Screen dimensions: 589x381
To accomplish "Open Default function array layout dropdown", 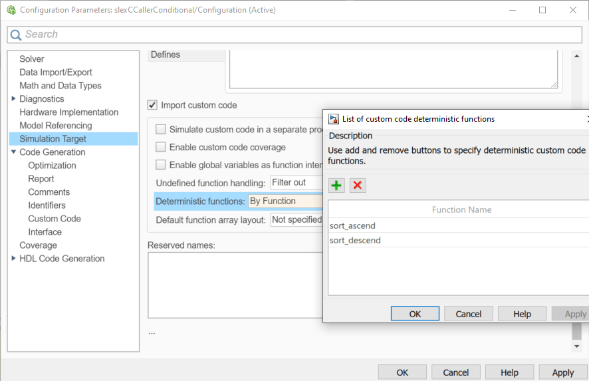I will pos(296,219).
